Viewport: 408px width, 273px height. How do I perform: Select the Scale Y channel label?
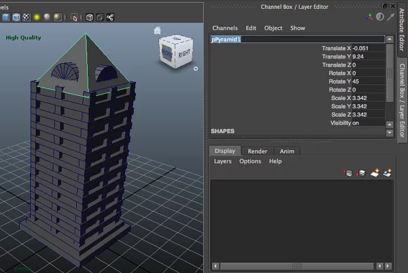(x=341, y=107)
